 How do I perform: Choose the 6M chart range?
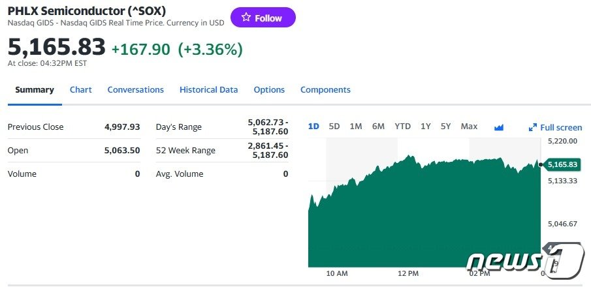(378, 127)
